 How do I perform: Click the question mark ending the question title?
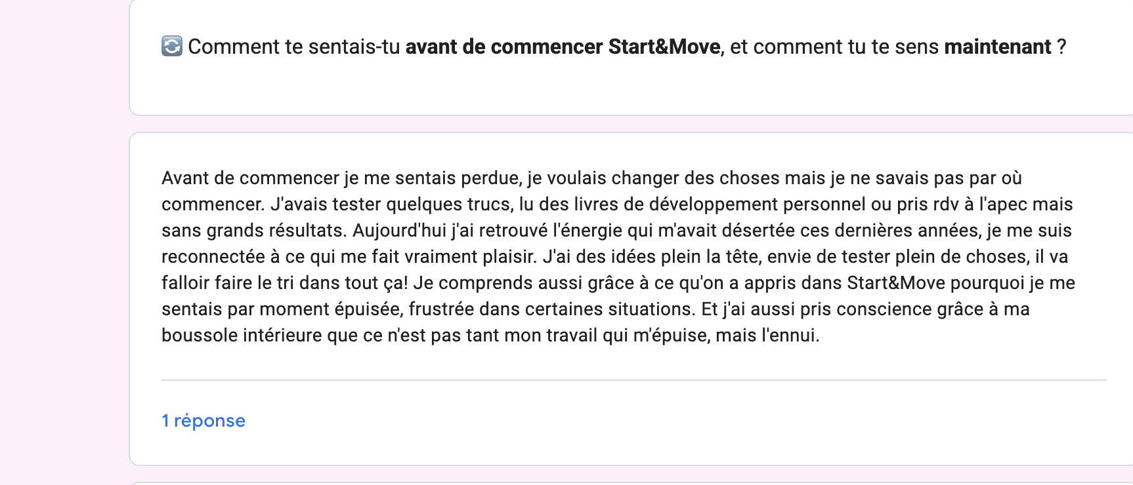[x=1061, y=47]
